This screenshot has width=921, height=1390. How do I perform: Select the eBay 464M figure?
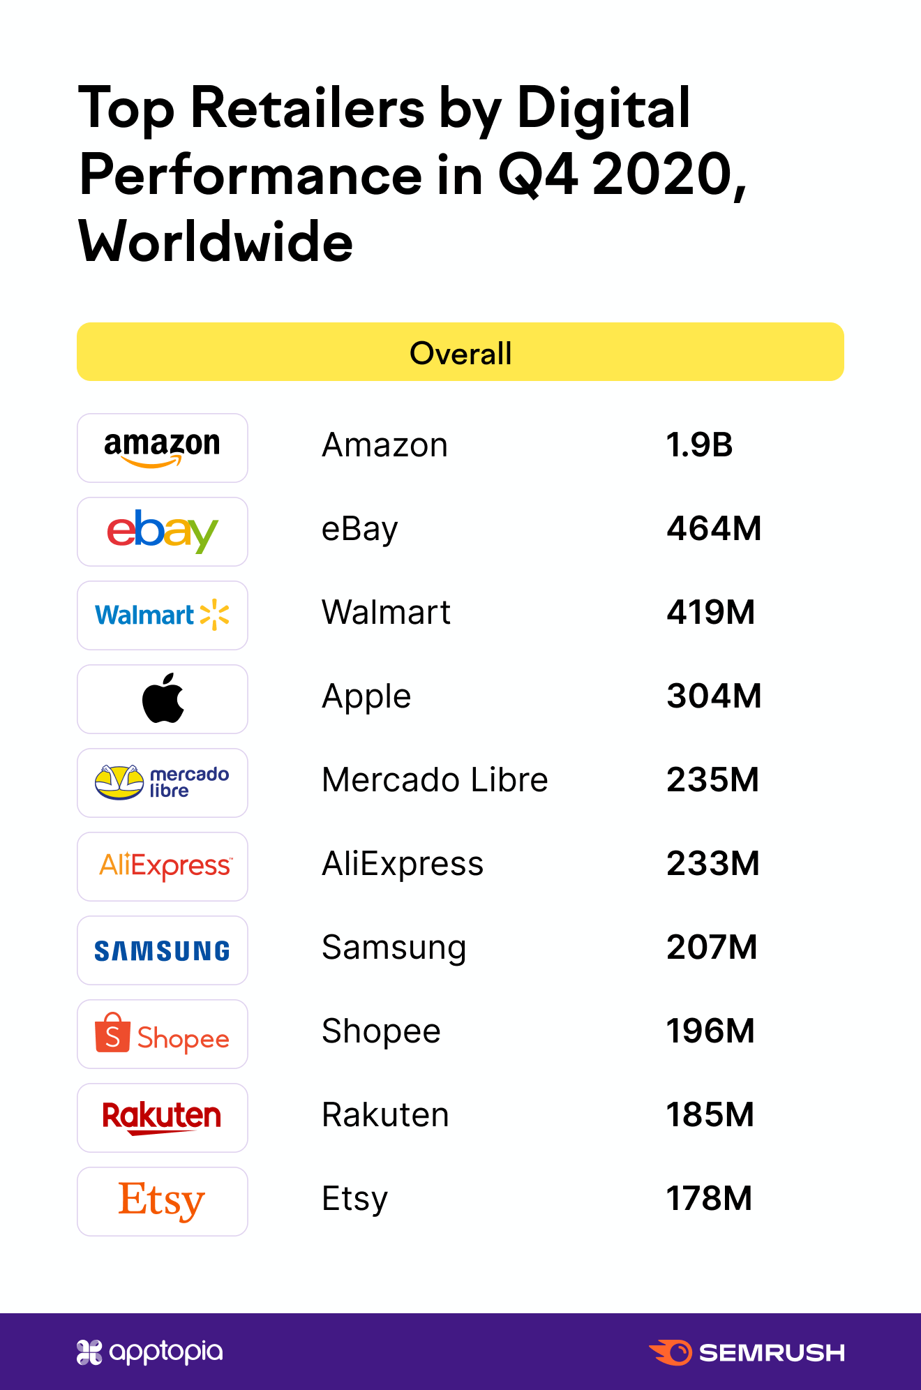pyautogui.click(x=714, y=529)
